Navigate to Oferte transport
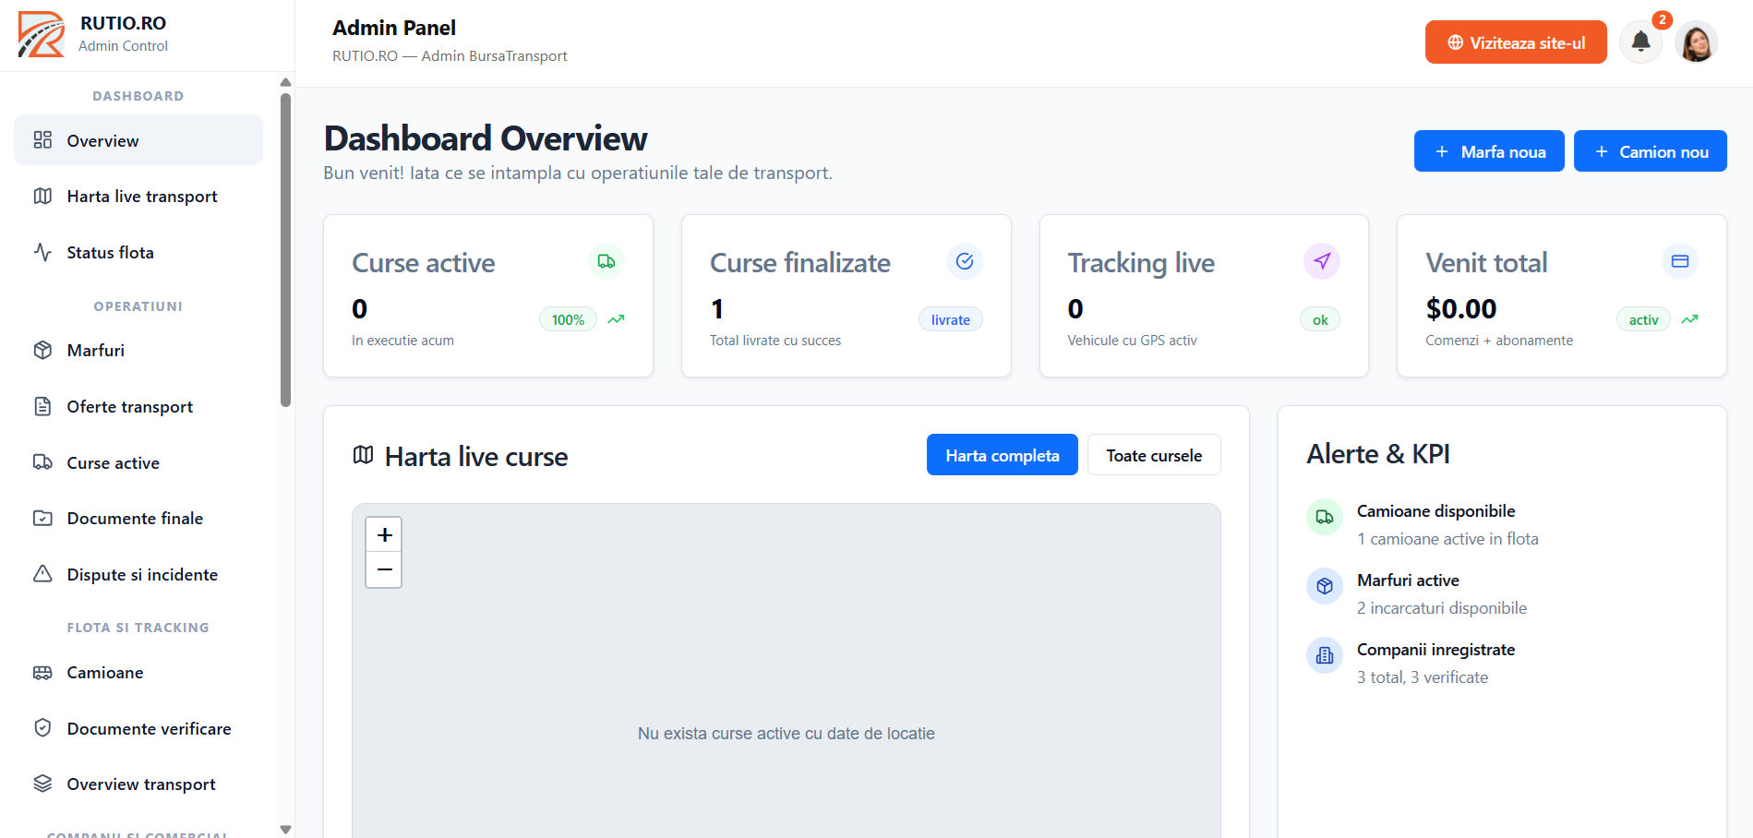Image resolution: width=1753 pixels, height=838 pixels. tap(138, 407)
